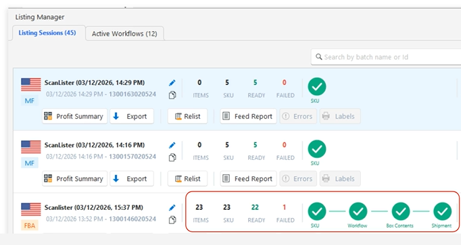The image size is (461, 245).
Task: Focus the batch name or Id search field
Action: (386, 57)
